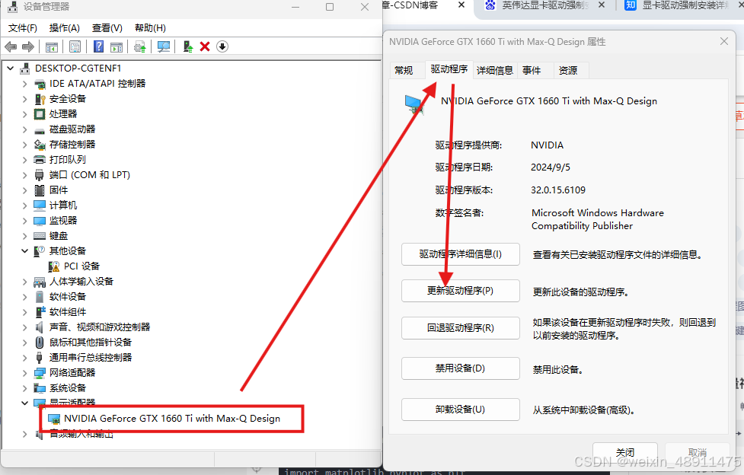The width and height of the screenshot is (744, 475).
Task: Click the 更新驱动程序(P) button
Action: [460, 291]
